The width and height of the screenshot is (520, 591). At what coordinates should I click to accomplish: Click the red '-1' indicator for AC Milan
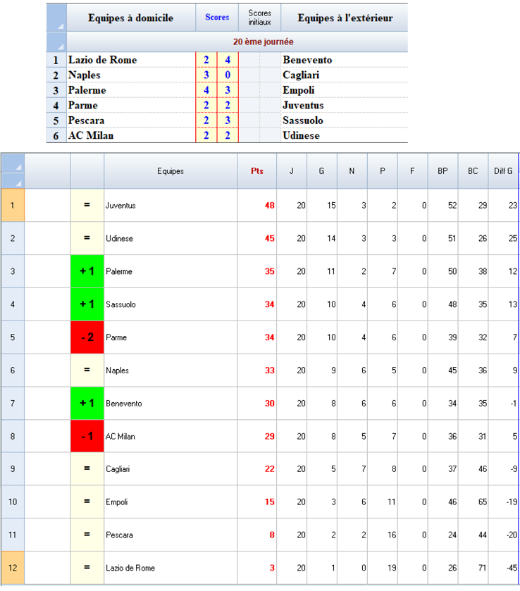(x=87, y=436)
